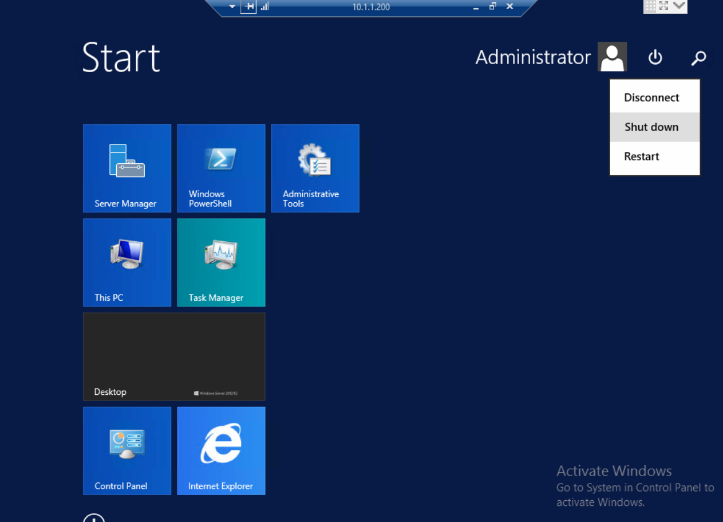Click the circled down arrow to show all apps
Image resolution: width=723 pixels, height=522 pixels.
(94, 518)
